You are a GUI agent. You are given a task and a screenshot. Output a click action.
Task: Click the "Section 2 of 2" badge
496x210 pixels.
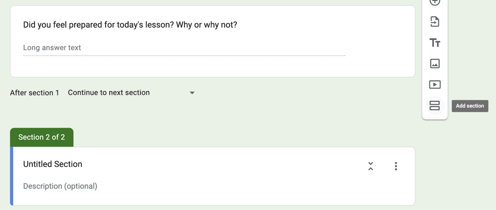coord(41,137)
